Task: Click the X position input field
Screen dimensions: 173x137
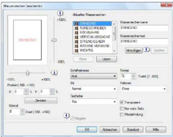Action: [x=19, y=91]
